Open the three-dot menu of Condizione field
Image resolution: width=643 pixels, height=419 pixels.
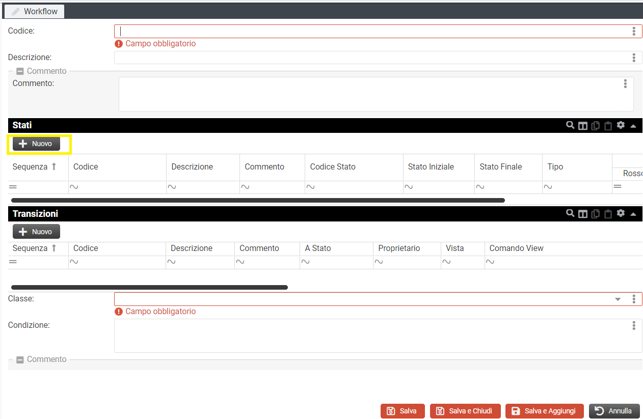634,325
